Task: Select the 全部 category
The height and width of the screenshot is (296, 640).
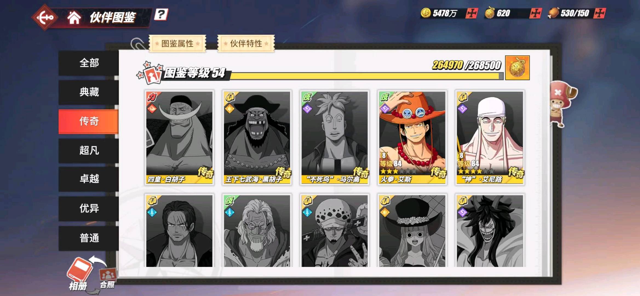Action: coord(89,63)
